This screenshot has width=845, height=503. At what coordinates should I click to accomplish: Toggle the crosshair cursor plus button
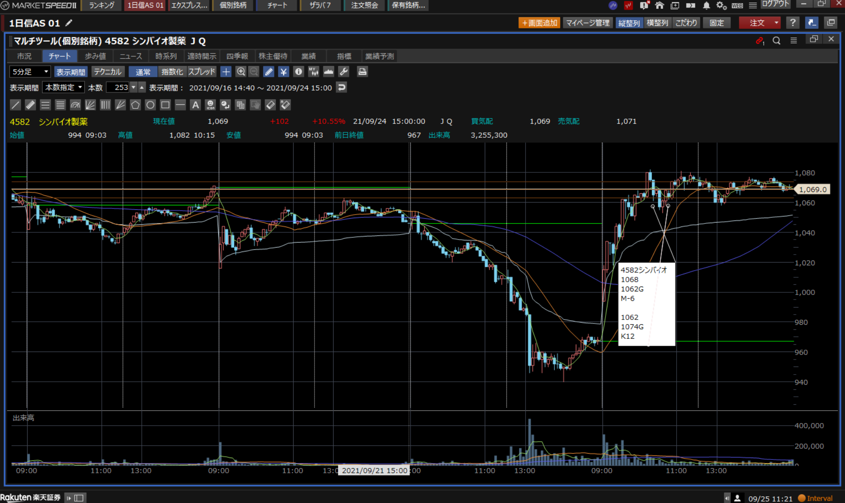(226, 72)
